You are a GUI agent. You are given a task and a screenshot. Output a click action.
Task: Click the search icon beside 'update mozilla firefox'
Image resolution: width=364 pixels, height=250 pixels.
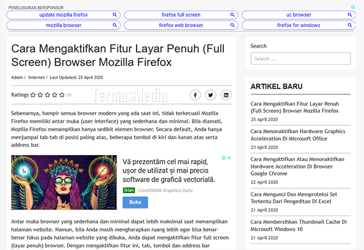click(x=115, y=15)
